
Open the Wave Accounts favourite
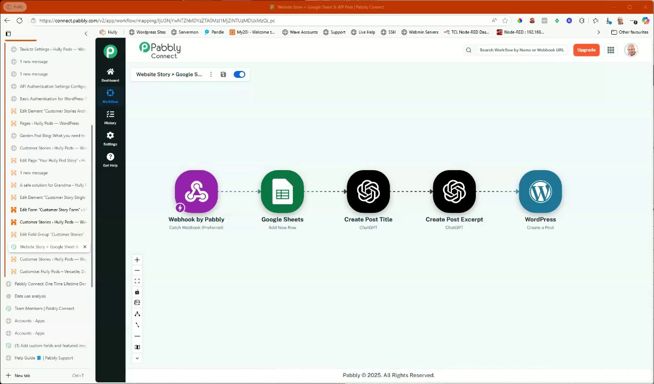click(x=299, y=32)
